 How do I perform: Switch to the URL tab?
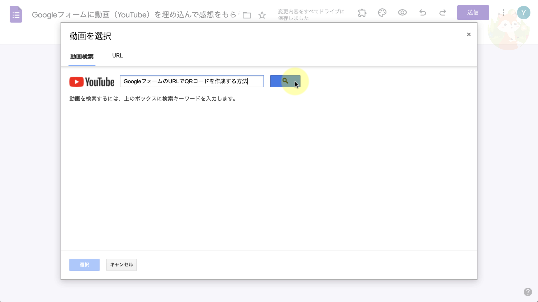(117, 56)
